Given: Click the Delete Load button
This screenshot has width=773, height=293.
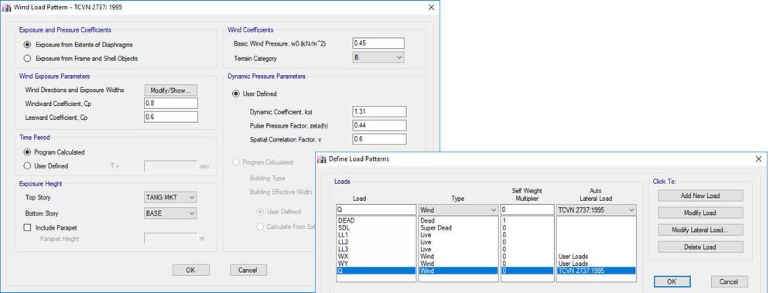Looking at the screenshot, I should [700, 247].
